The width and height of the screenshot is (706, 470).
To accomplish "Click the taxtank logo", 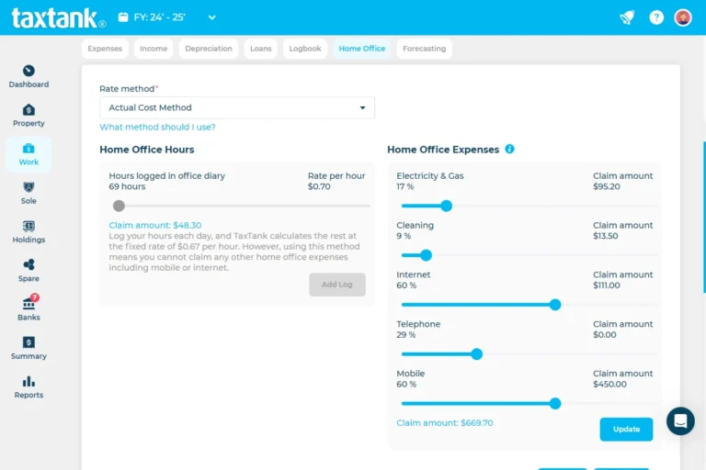I will 59,18.
